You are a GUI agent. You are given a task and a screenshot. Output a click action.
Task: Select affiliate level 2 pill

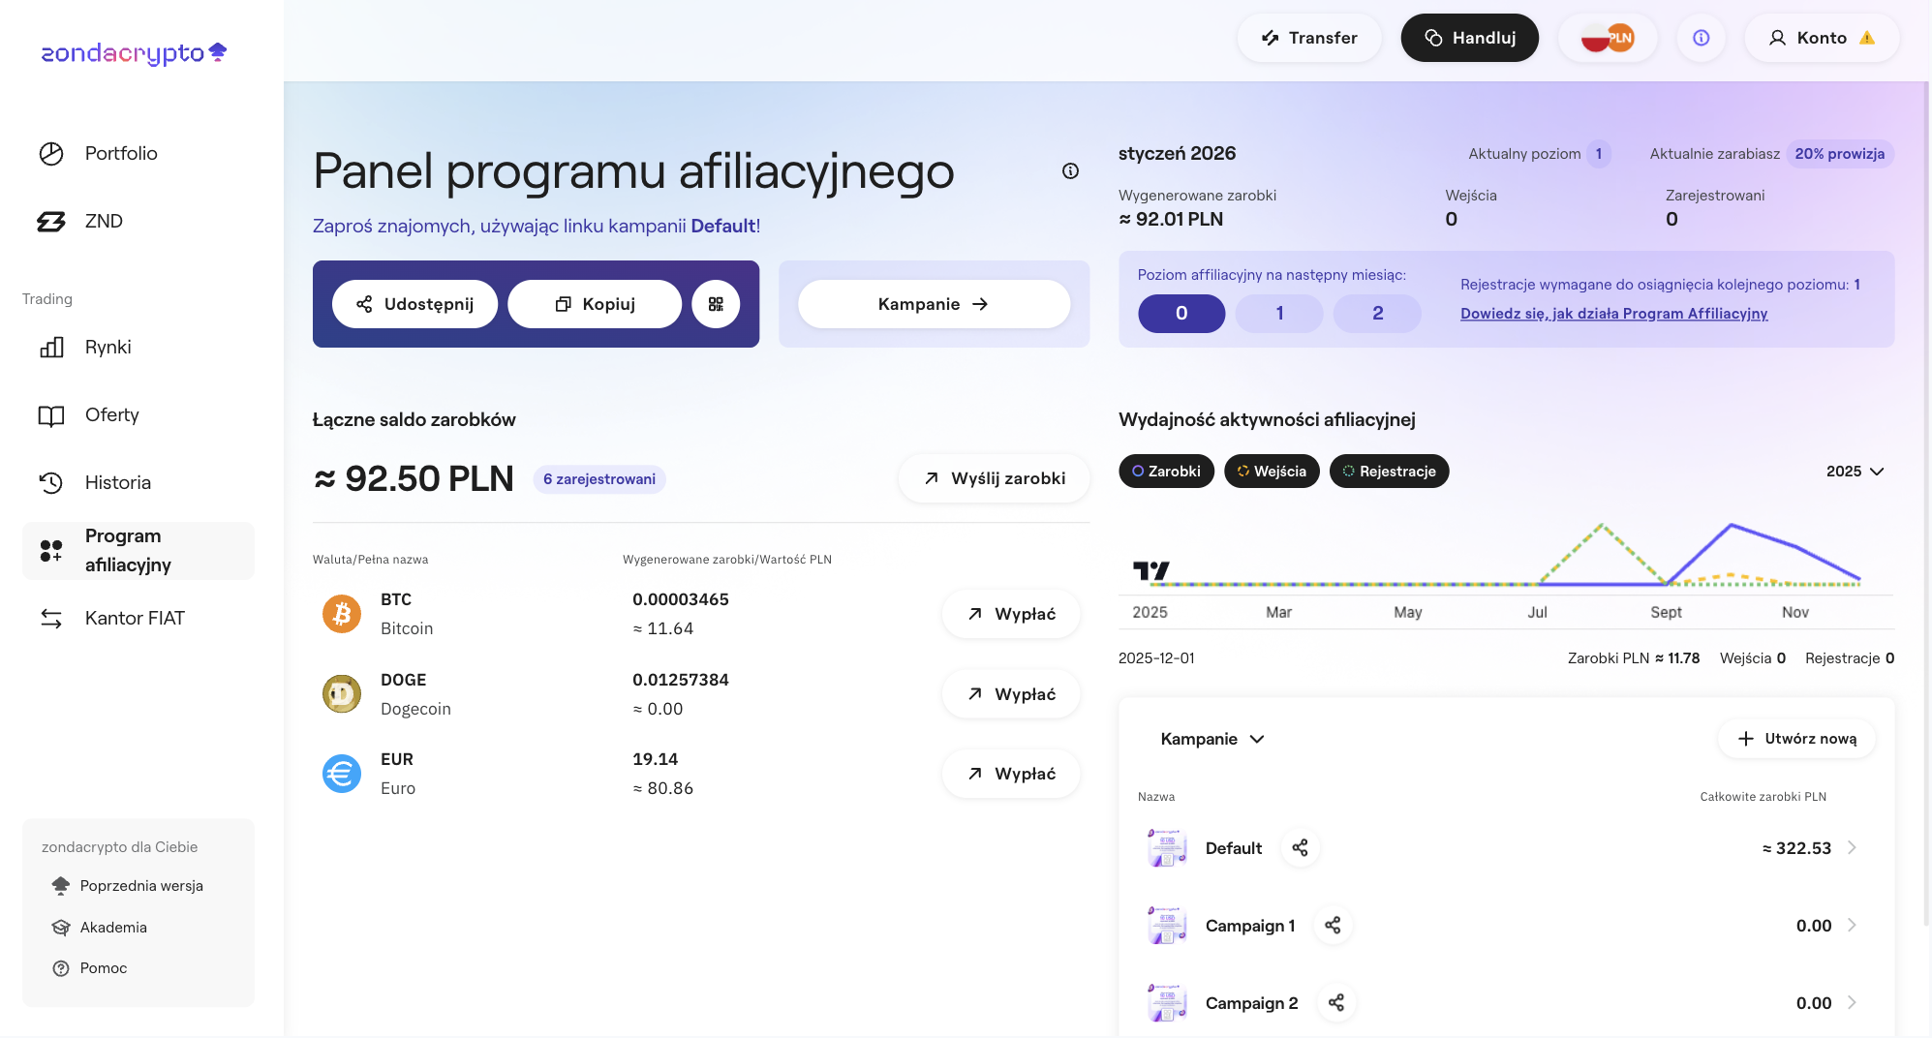tap(1377, 314)
